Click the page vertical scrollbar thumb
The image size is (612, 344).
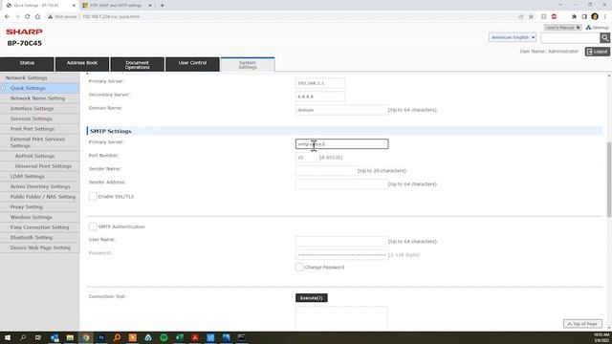pos(609,180)
